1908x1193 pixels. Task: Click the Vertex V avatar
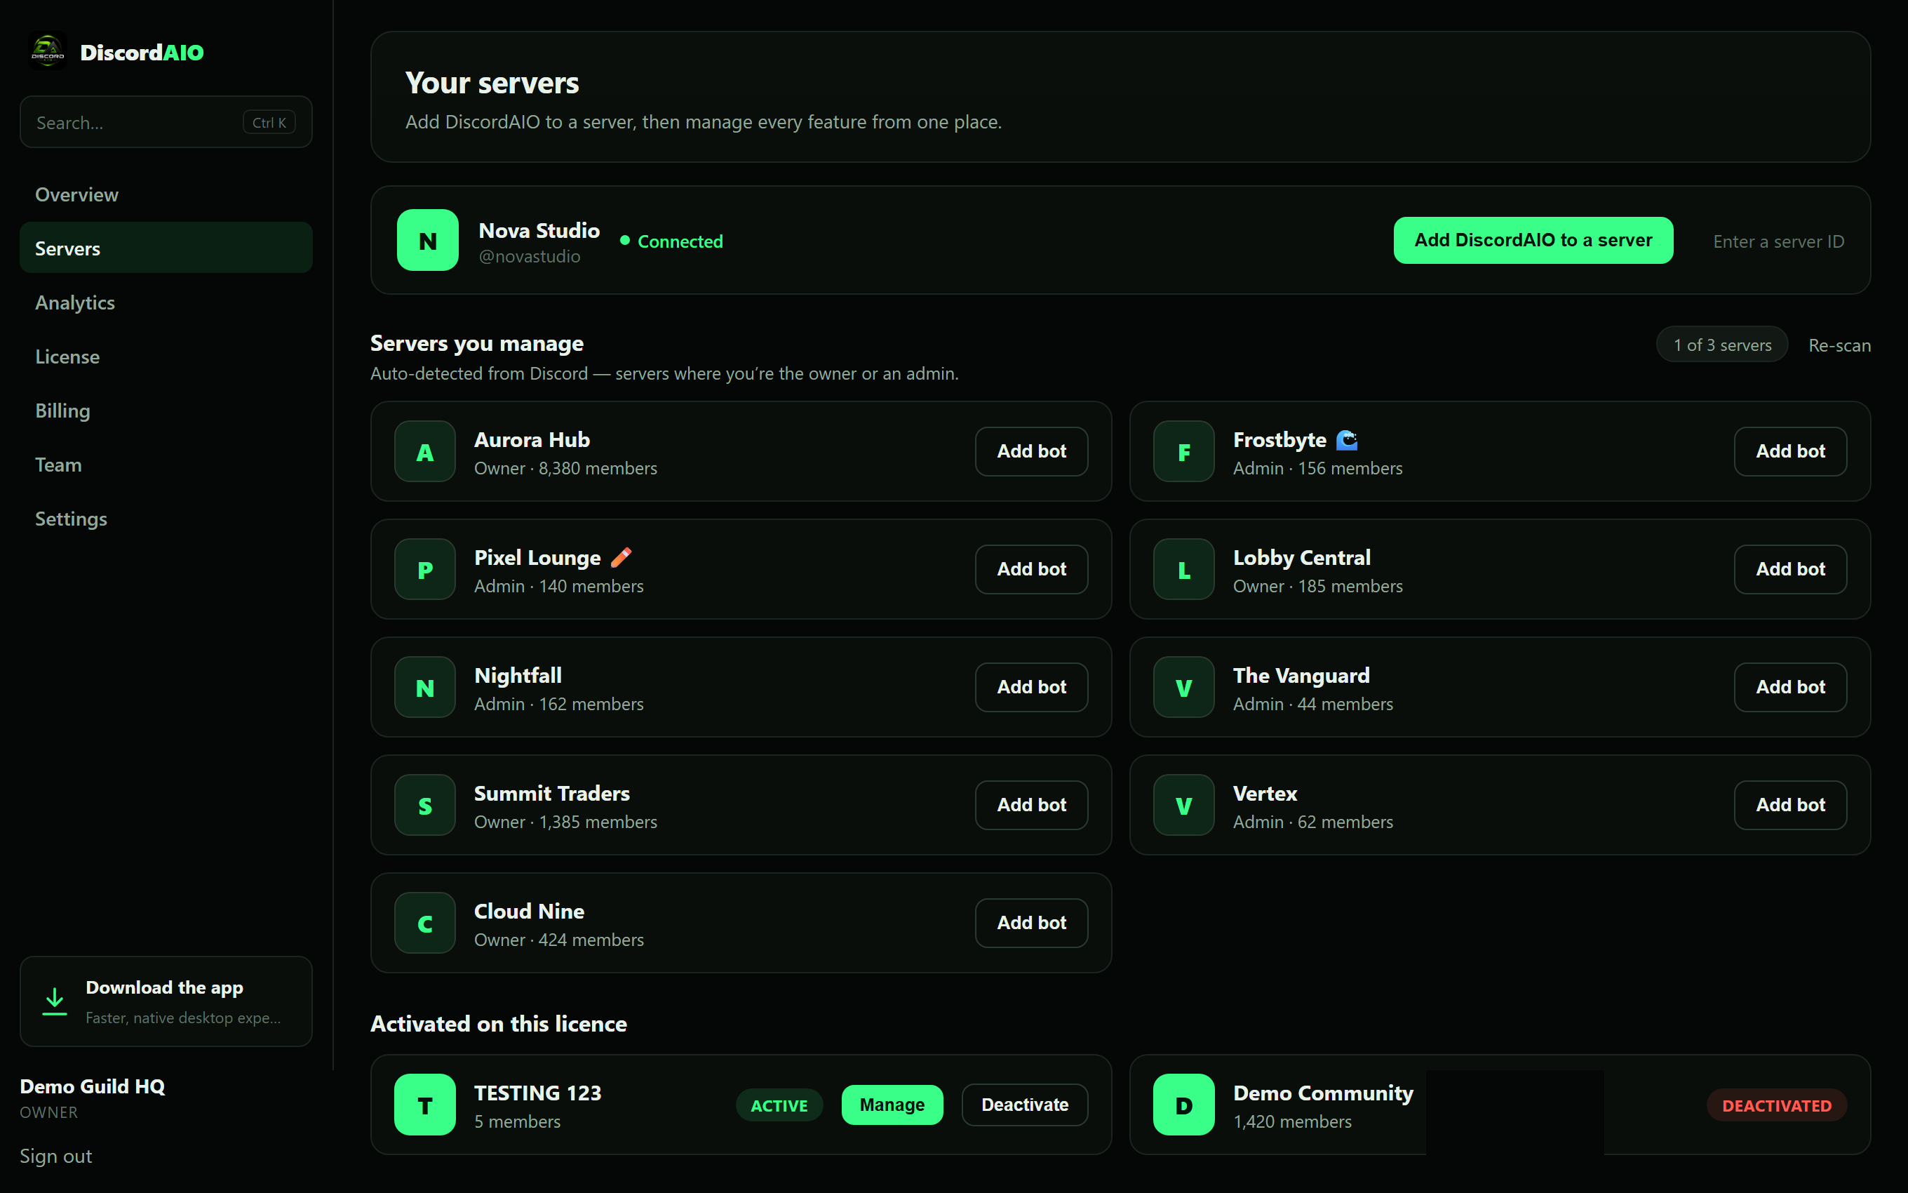click(1183, 805)
